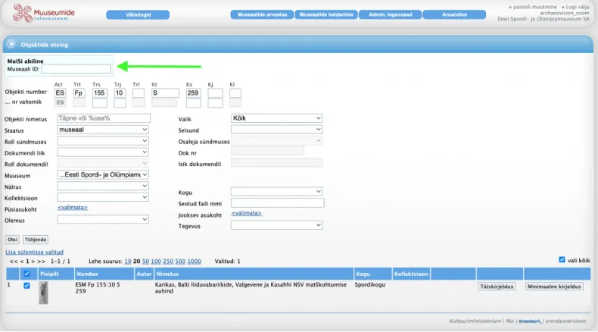
Task: Click the Museaali ID input field
Action: (76, 69)
